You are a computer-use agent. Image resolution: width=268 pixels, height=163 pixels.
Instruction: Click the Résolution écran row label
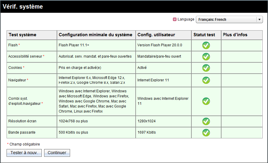[x=22, y=121]
